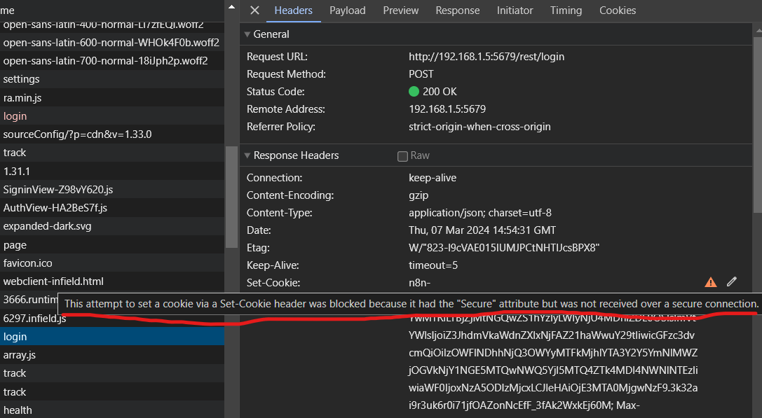
Task: Click the request list vertical scrollbar
Action: click(x=231, y=196)
